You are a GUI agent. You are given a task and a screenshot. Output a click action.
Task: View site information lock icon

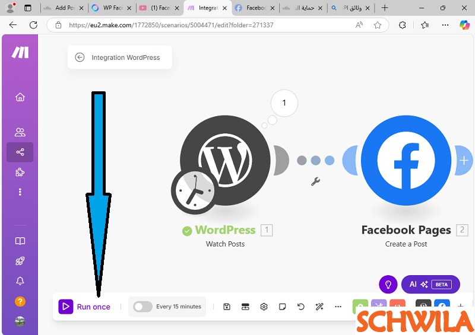[x=58, y=25]
